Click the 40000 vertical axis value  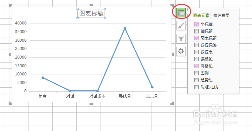pos(21,23)
